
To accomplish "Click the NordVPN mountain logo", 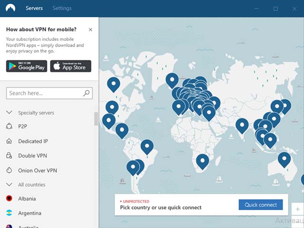I will coord(10,8).
